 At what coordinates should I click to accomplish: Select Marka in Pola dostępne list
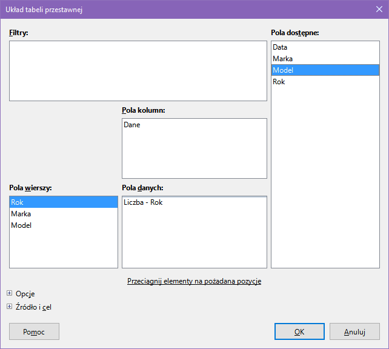(x=282, y=59)
